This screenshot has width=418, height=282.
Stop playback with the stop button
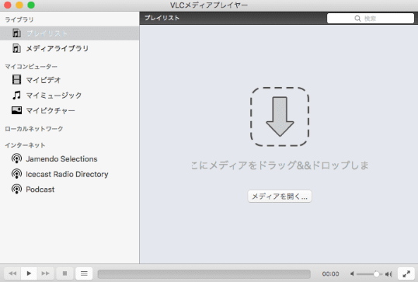click(64, 273)
